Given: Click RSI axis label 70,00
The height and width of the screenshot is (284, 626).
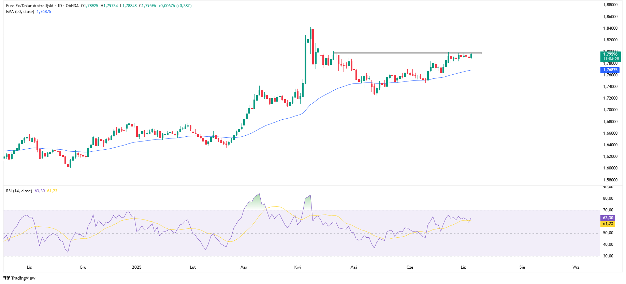Looking at the screenshot, I should click(x=608, y=210).
